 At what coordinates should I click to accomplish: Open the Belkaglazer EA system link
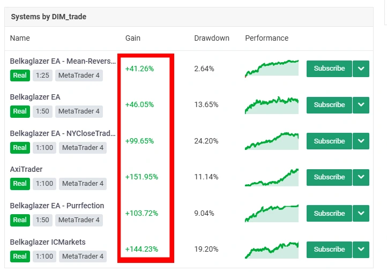pos(35,97)
